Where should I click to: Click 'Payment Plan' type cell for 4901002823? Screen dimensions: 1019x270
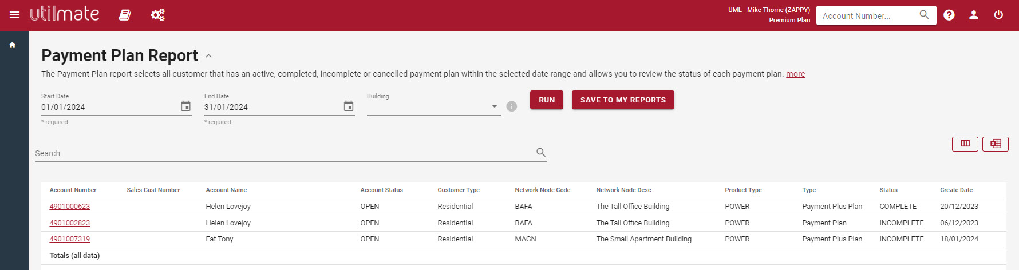pyautogui.click(x=824, y=223)
